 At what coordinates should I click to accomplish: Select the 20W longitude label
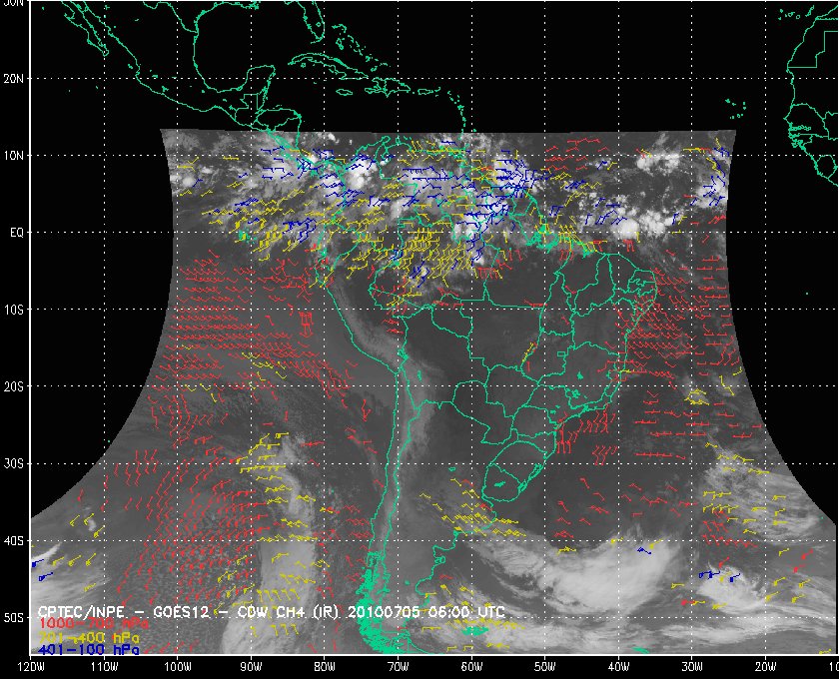pyautogui.click(x=765, y=665)
